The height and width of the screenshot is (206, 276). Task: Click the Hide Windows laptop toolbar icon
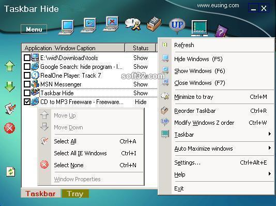coord(67,27)
